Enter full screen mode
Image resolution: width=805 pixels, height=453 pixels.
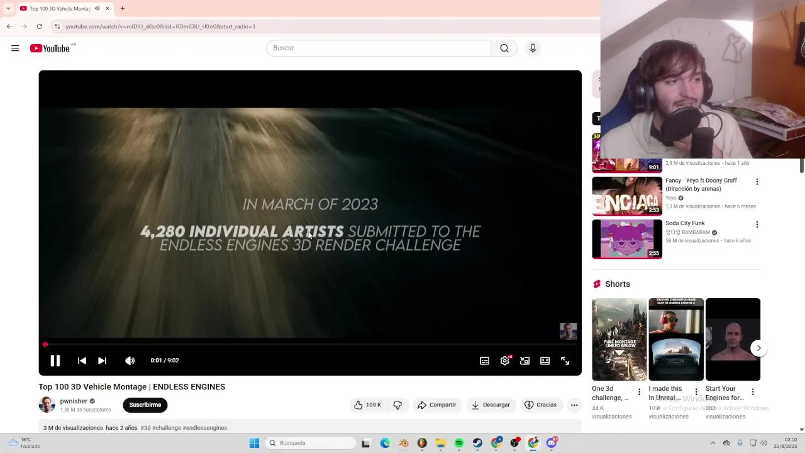pyautogui.click(x=565, y=361)
